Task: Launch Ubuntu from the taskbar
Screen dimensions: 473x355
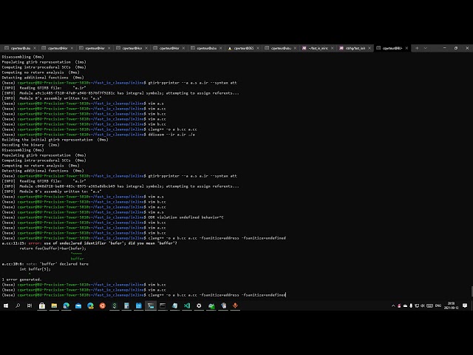Action: point(102,305)
